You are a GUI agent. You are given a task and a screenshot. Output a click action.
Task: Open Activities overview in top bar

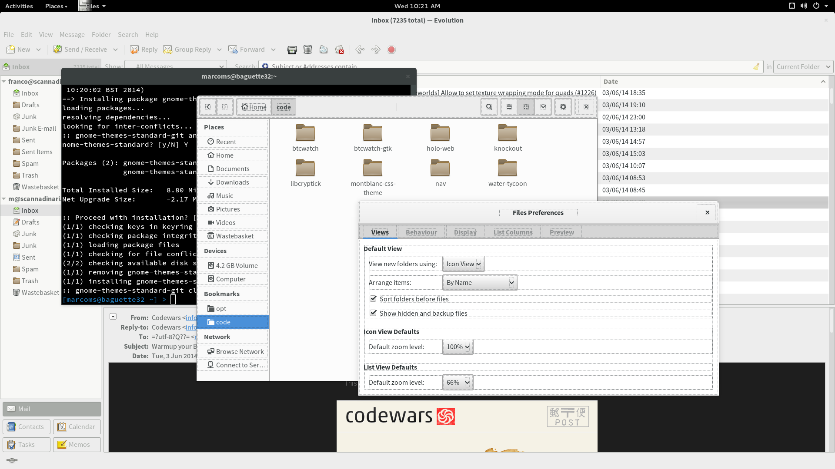coord(19,6)
